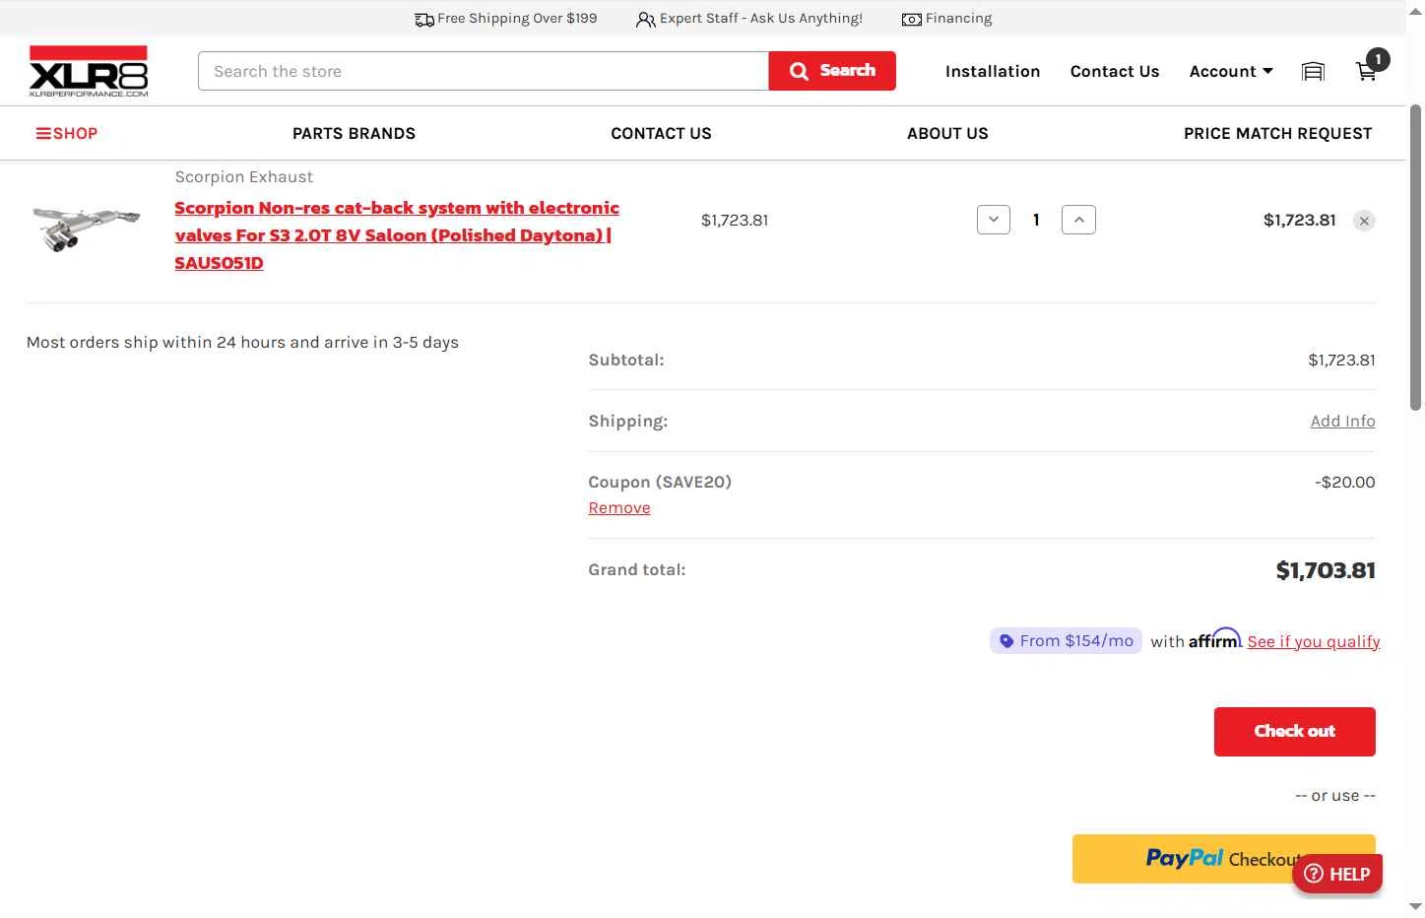
Task: Decrease the item quantity
Action: pos(994,220)
